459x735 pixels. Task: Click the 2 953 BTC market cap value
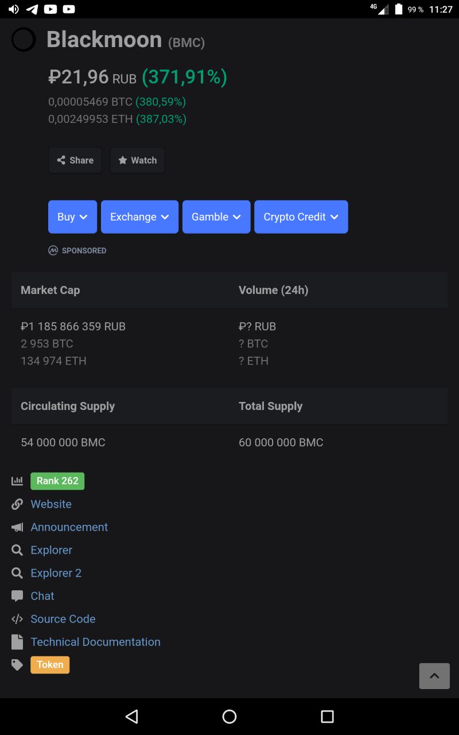click(x=47, y=343)
